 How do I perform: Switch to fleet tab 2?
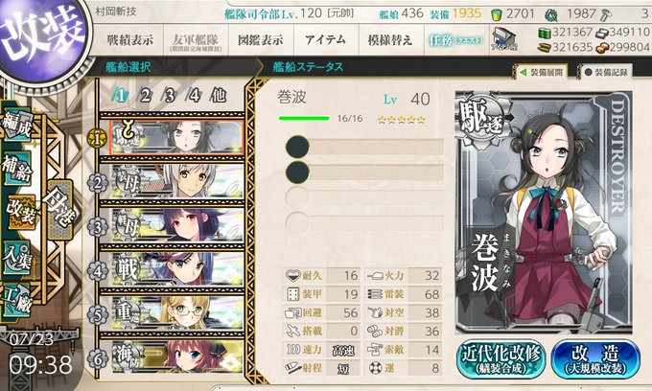[145, 96]
